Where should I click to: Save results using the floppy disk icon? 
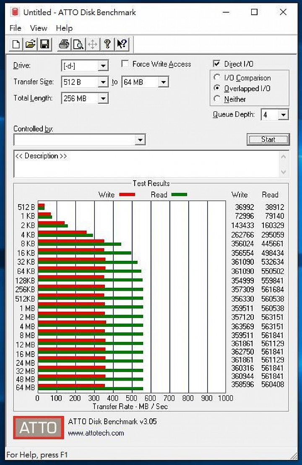(45, 45)
